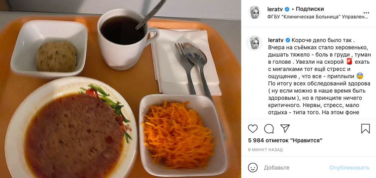
Task: Open leratv username in the caption
Action: pyautogui.click(x=275, y=40)
